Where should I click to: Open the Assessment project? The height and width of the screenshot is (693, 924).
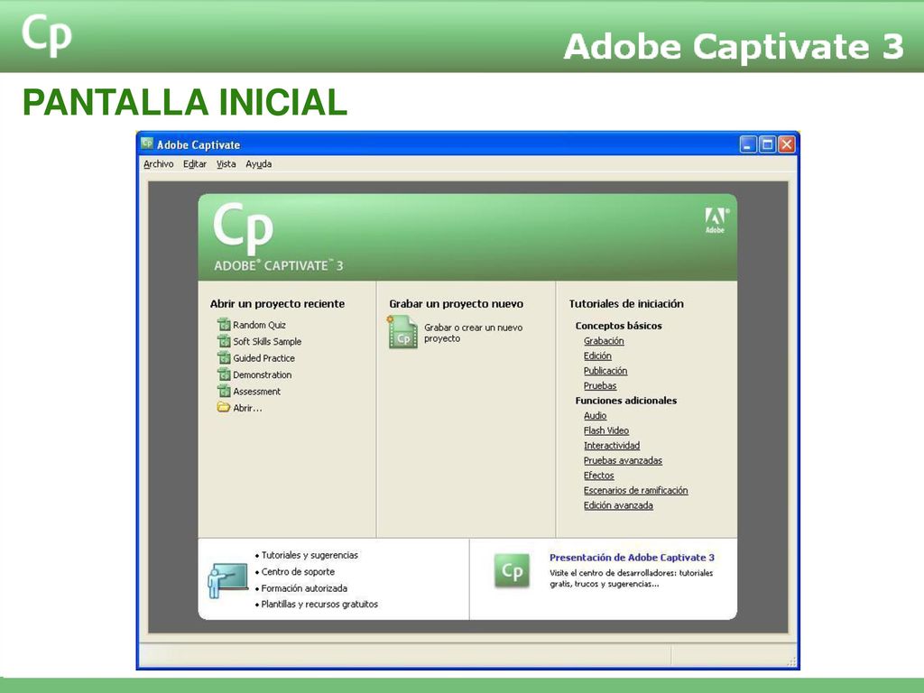[x=256, y=392]
